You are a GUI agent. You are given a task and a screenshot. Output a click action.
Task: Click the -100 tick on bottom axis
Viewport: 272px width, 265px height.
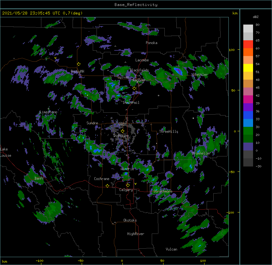coord(39,261)
